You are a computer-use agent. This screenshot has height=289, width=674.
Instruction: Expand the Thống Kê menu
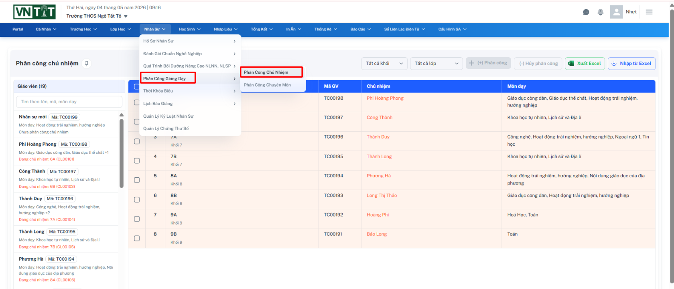pyautogui.click(x=325, y=29)
